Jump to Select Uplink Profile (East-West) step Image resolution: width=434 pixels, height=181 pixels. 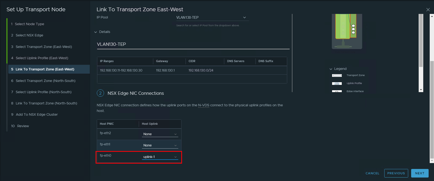[42, 58]
